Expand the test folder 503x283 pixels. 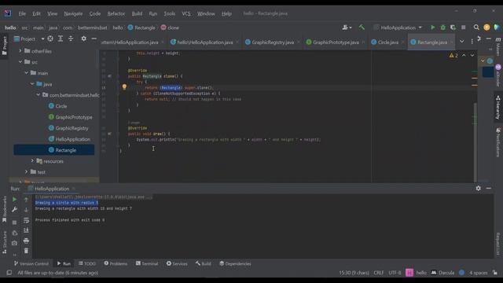(x=26, y=171)
